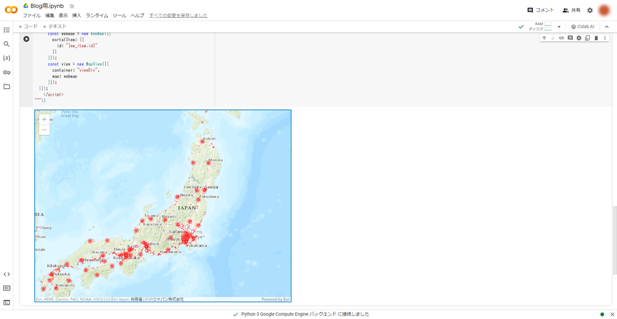Viewport: 617px width, 319px height.
Task: Click the Fukuoka label on map
Action: (61, 274)
